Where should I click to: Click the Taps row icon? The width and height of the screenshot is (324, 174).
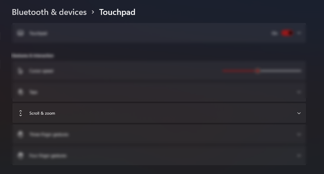click(x=20, y=92)
